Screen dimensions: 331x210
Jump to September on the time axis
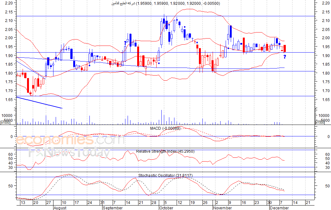pyautogui.click(x=113, y=208)
